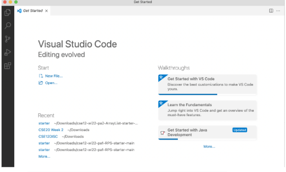Open the Extensions view icon

point(7,66)
